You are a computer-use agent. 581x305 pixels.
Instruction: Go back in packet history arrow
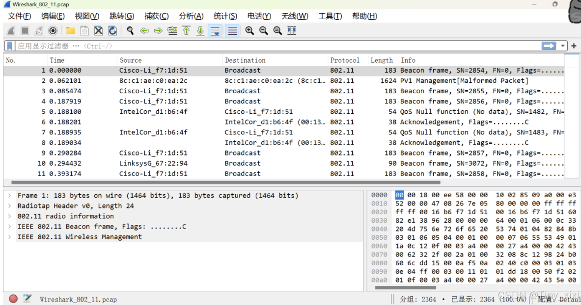[144, 31]
